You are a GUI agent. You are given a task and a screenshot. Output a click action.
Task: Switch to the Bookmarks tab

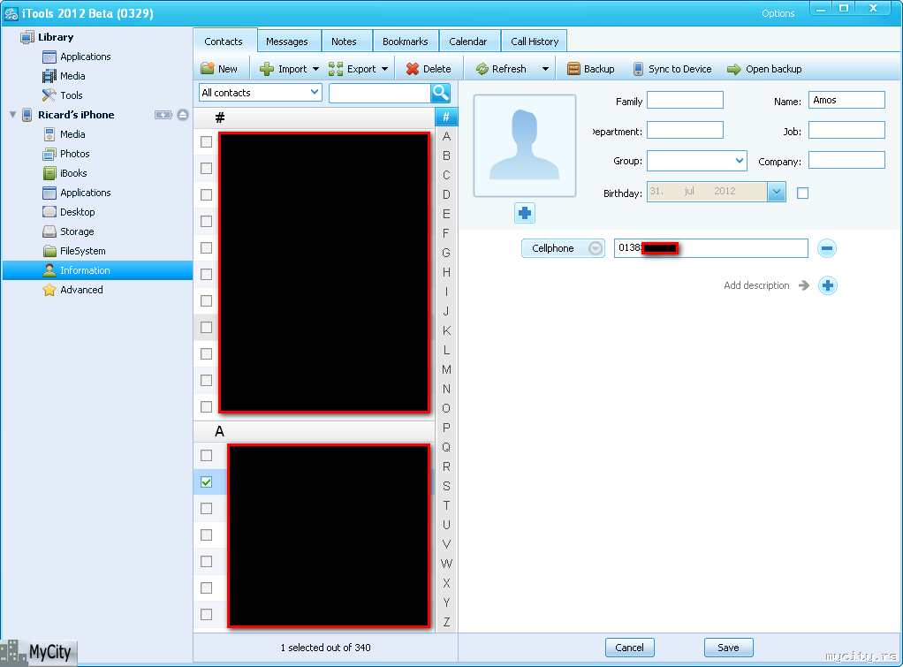click(406, 42)
